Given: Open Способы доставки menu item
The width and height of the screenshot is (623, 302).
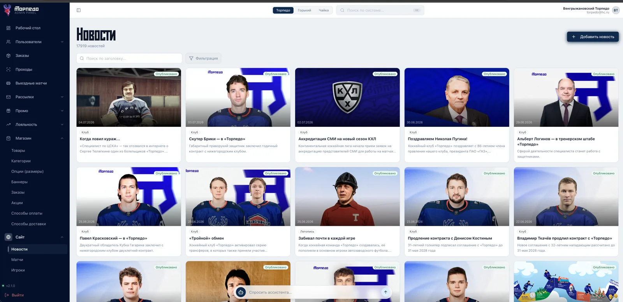Looking at the screenshot, I should click(x=28, y=224).
